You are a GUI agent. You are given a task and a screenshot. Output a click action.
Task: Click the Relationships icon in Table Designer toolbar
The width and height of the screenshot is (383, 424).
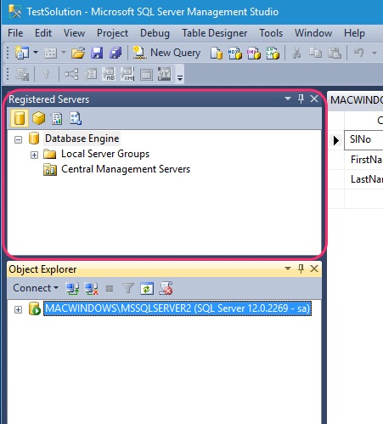[x=71, y=75]
